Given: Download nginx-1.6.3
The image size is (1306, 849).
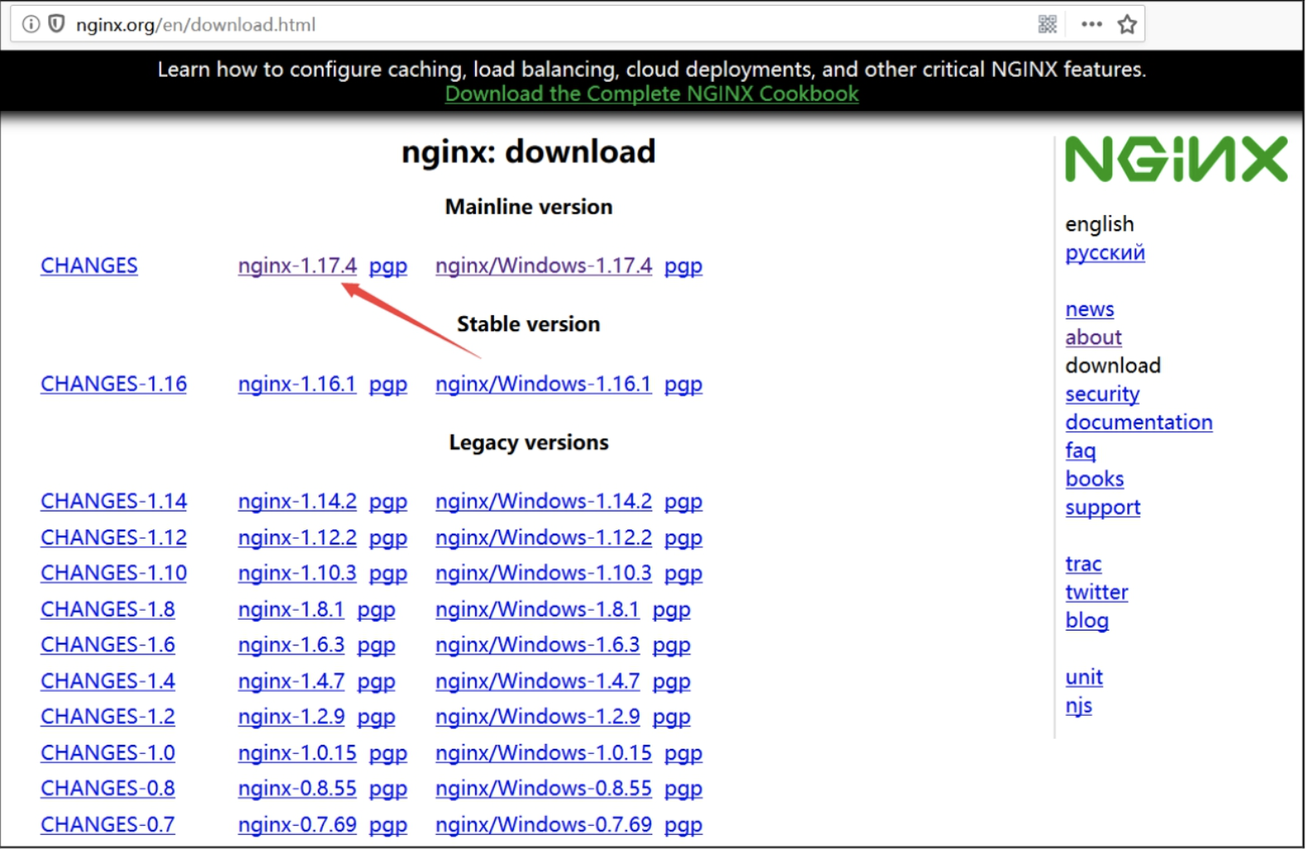Looking at the screenshot, I should coord(291,645).
